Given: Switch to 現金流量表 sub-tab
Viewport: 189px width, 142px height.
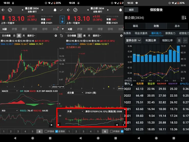Looking at the screenshot, I should pos(141,33).
